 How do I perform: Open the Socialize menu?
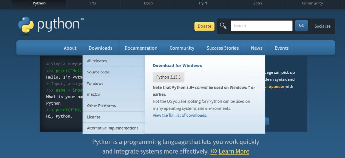tap(322, 26)
